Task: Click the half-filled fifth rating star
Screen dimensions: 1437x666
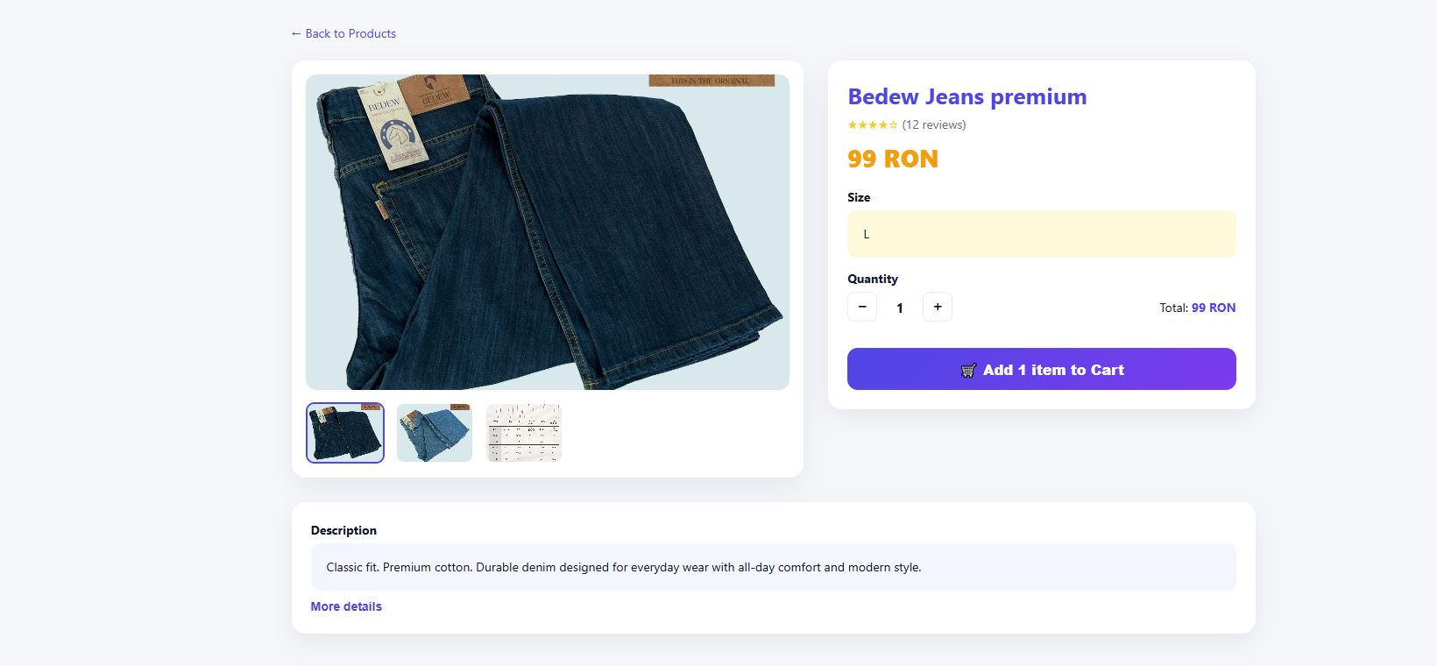Action: (x=895, y=125)
